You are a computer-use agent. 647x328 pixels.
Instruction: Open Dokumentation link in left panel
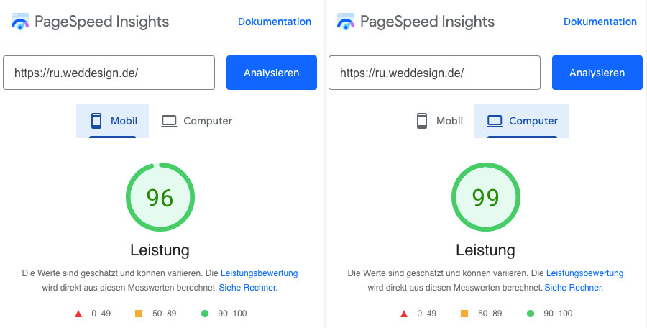275,22
